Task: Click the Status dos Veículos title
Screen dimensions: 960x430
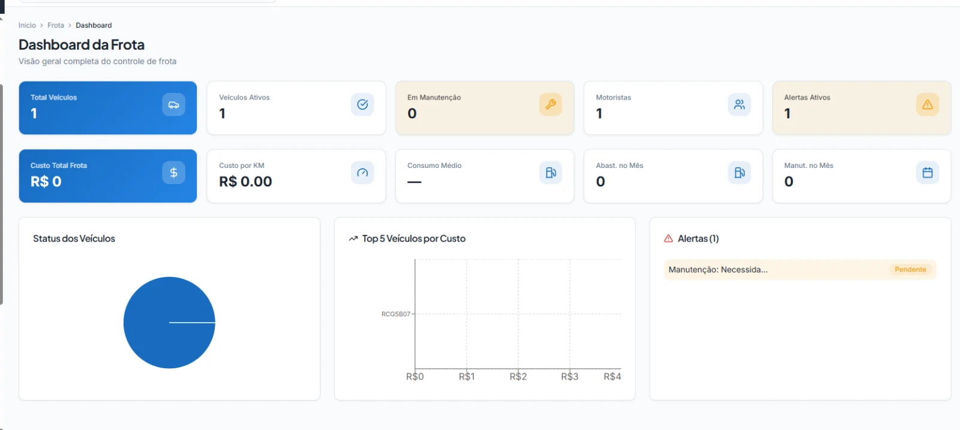Action: point(74,239)
